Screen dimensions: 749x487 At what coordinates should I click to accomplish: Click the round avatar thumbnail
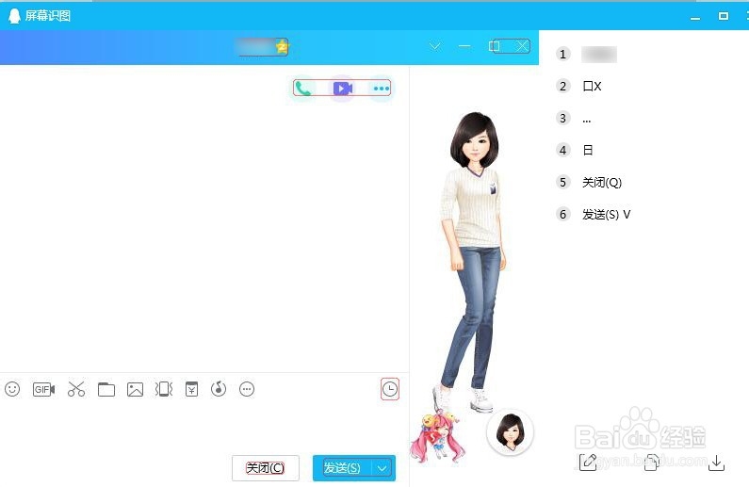[510, 431]
